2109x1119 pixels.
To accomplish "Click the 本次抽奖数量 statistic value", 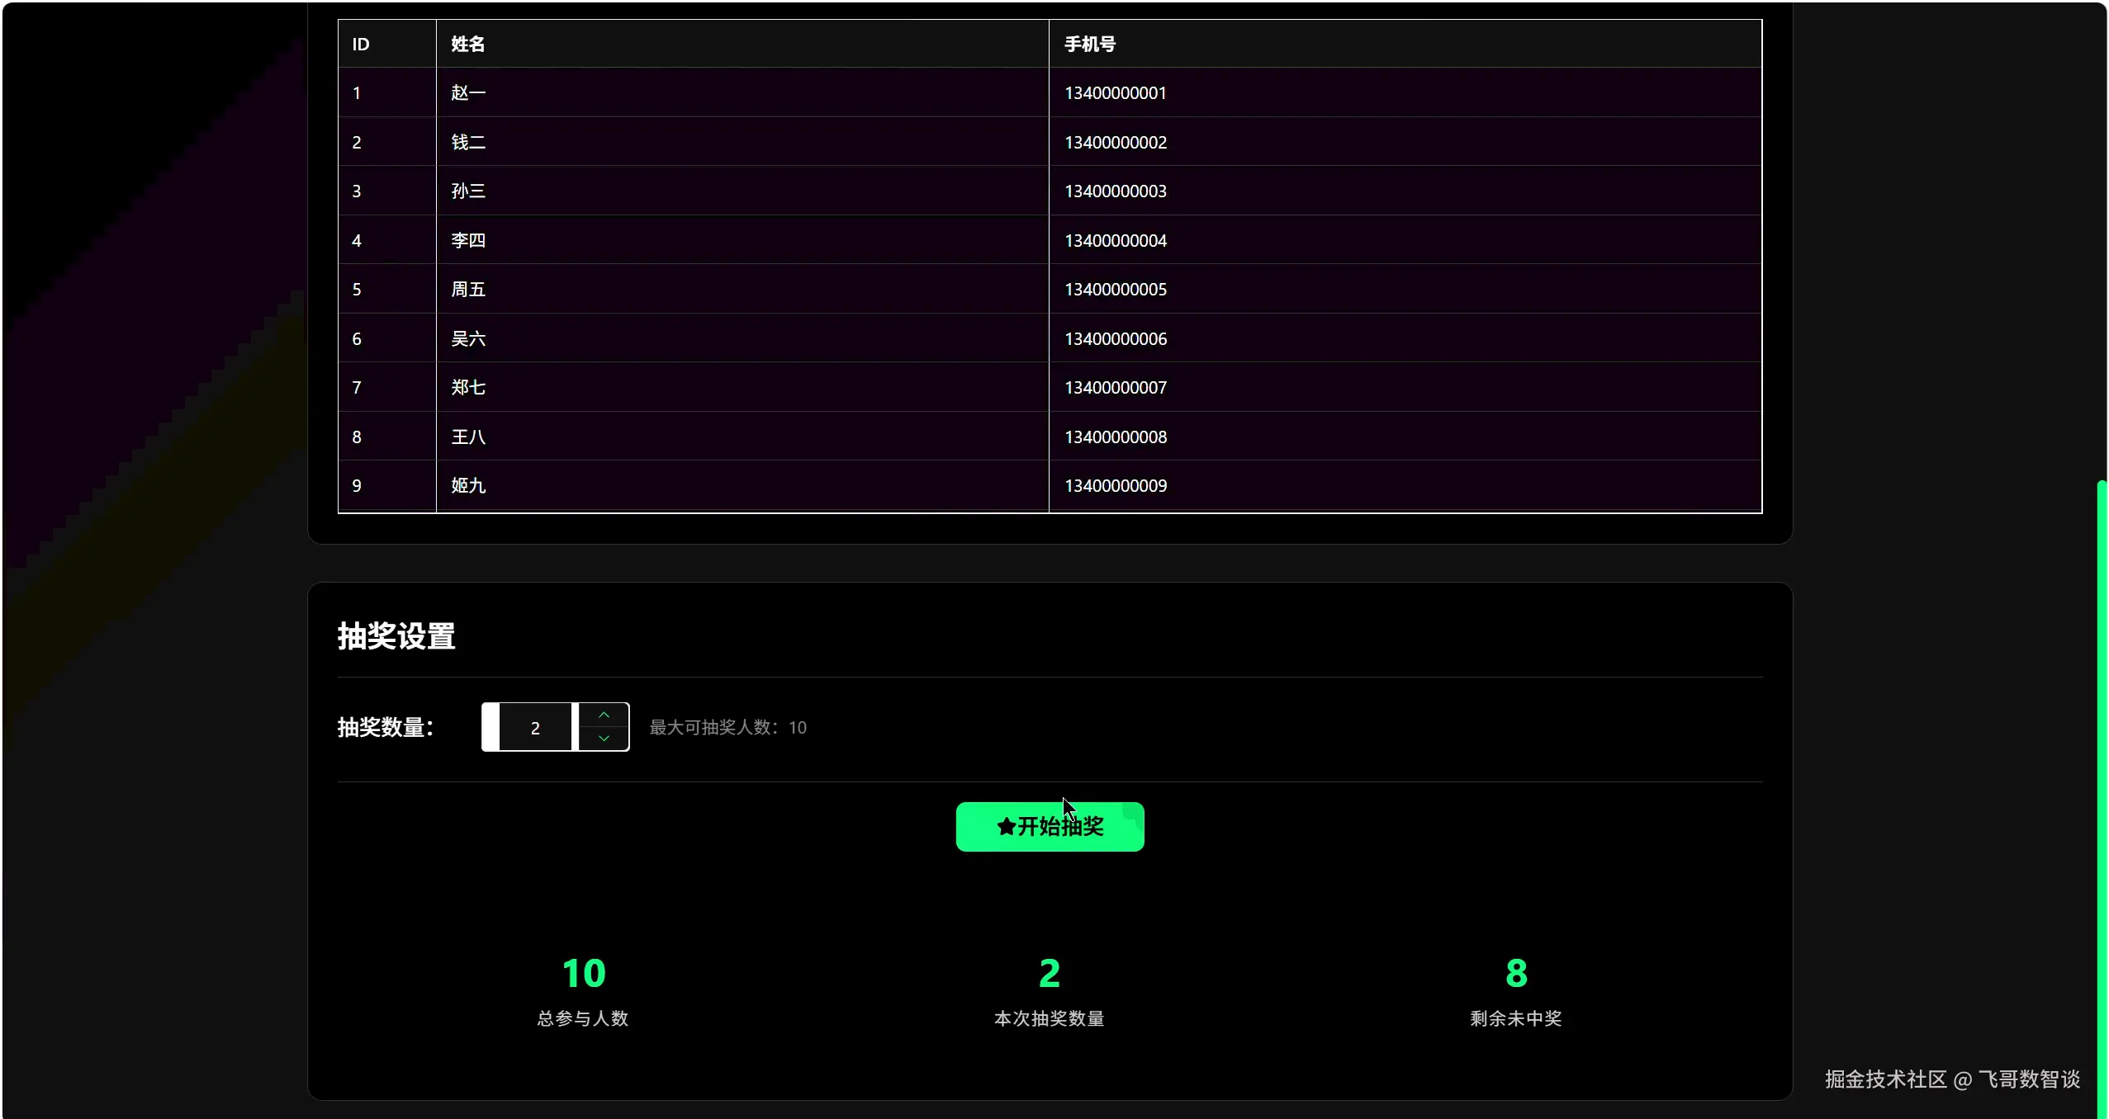I will click(x=1049, y=974).
